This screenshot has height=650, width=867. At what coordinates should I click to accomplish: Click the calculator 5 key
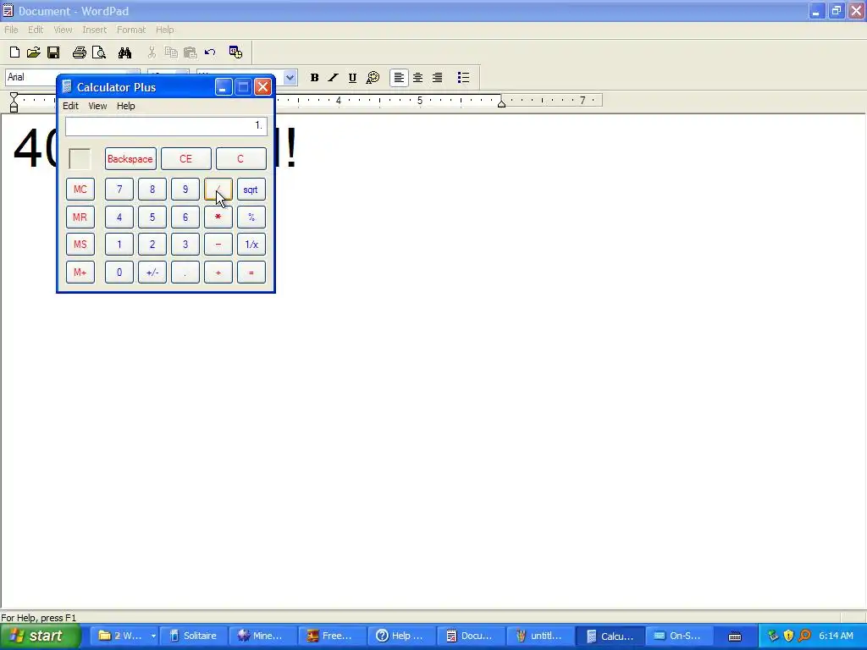click(x=152, y=218)
